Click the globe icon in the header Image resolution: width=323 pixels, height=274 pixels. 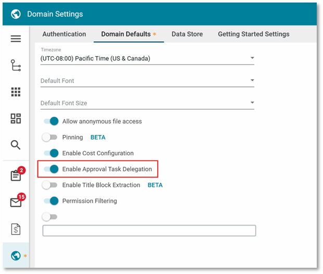point(16,14)
